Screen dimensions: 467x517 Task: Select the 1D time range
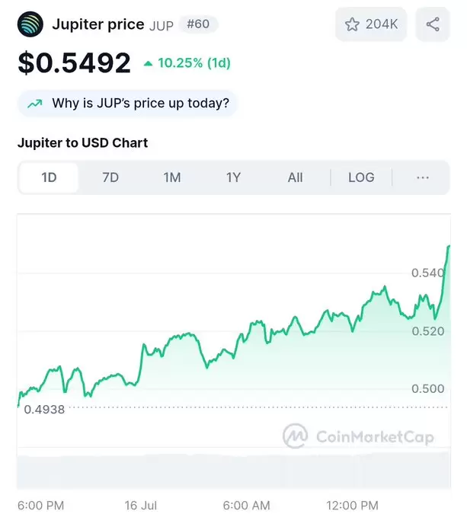(x=49, y=177)
